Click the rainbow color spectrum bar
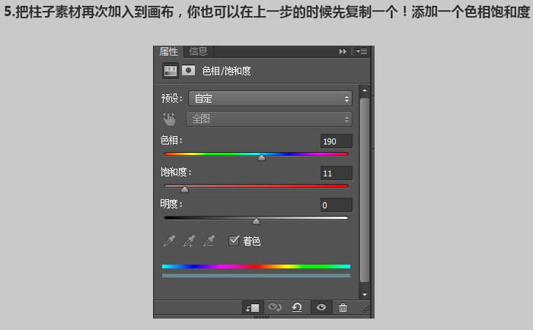Viewport: 533px width, 330px height. click(256, 267)
